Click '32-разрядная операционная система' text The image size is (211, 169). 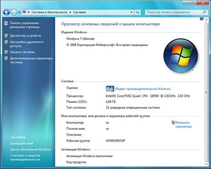point(133,108)
